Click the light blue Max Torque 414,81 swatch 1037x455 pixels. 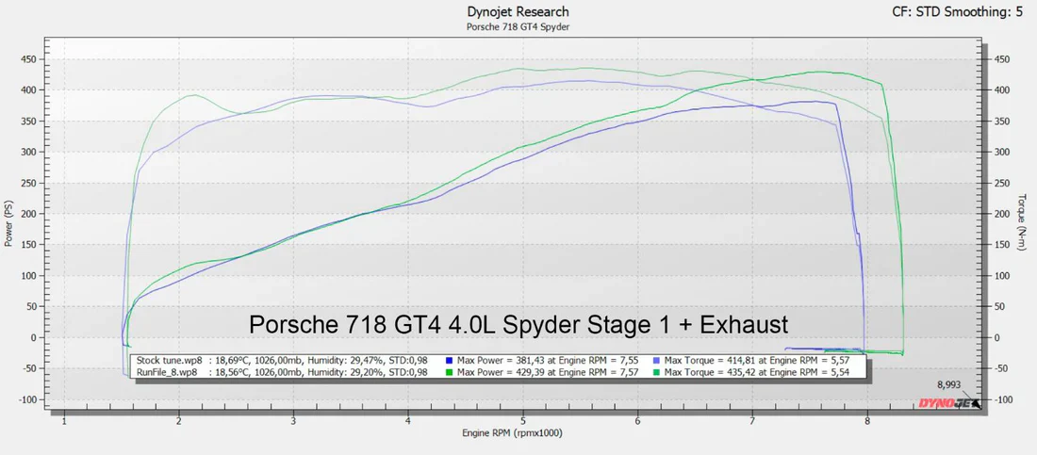point(657,361)
